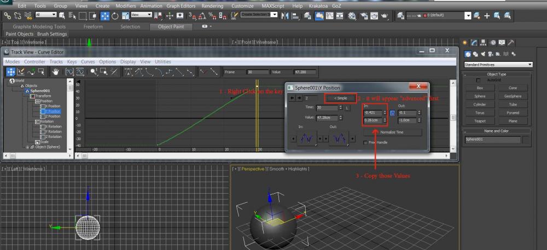Enable the Free Handle checkbox
This screenshot has height=250, width=547.
click(365, 142)
